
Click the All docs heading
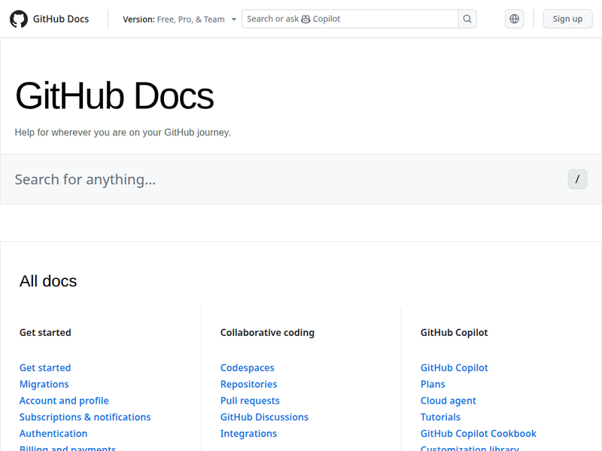tap(48, 281)
